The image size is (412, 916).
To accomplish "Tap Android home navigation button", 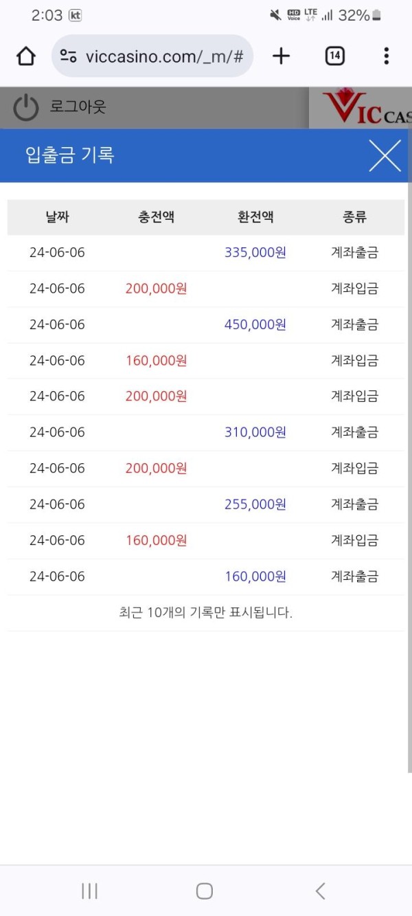I will point(205,891).
